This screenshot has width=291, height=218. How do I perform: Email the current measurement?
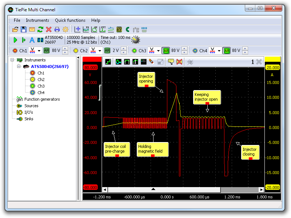(x=32, y=29)
